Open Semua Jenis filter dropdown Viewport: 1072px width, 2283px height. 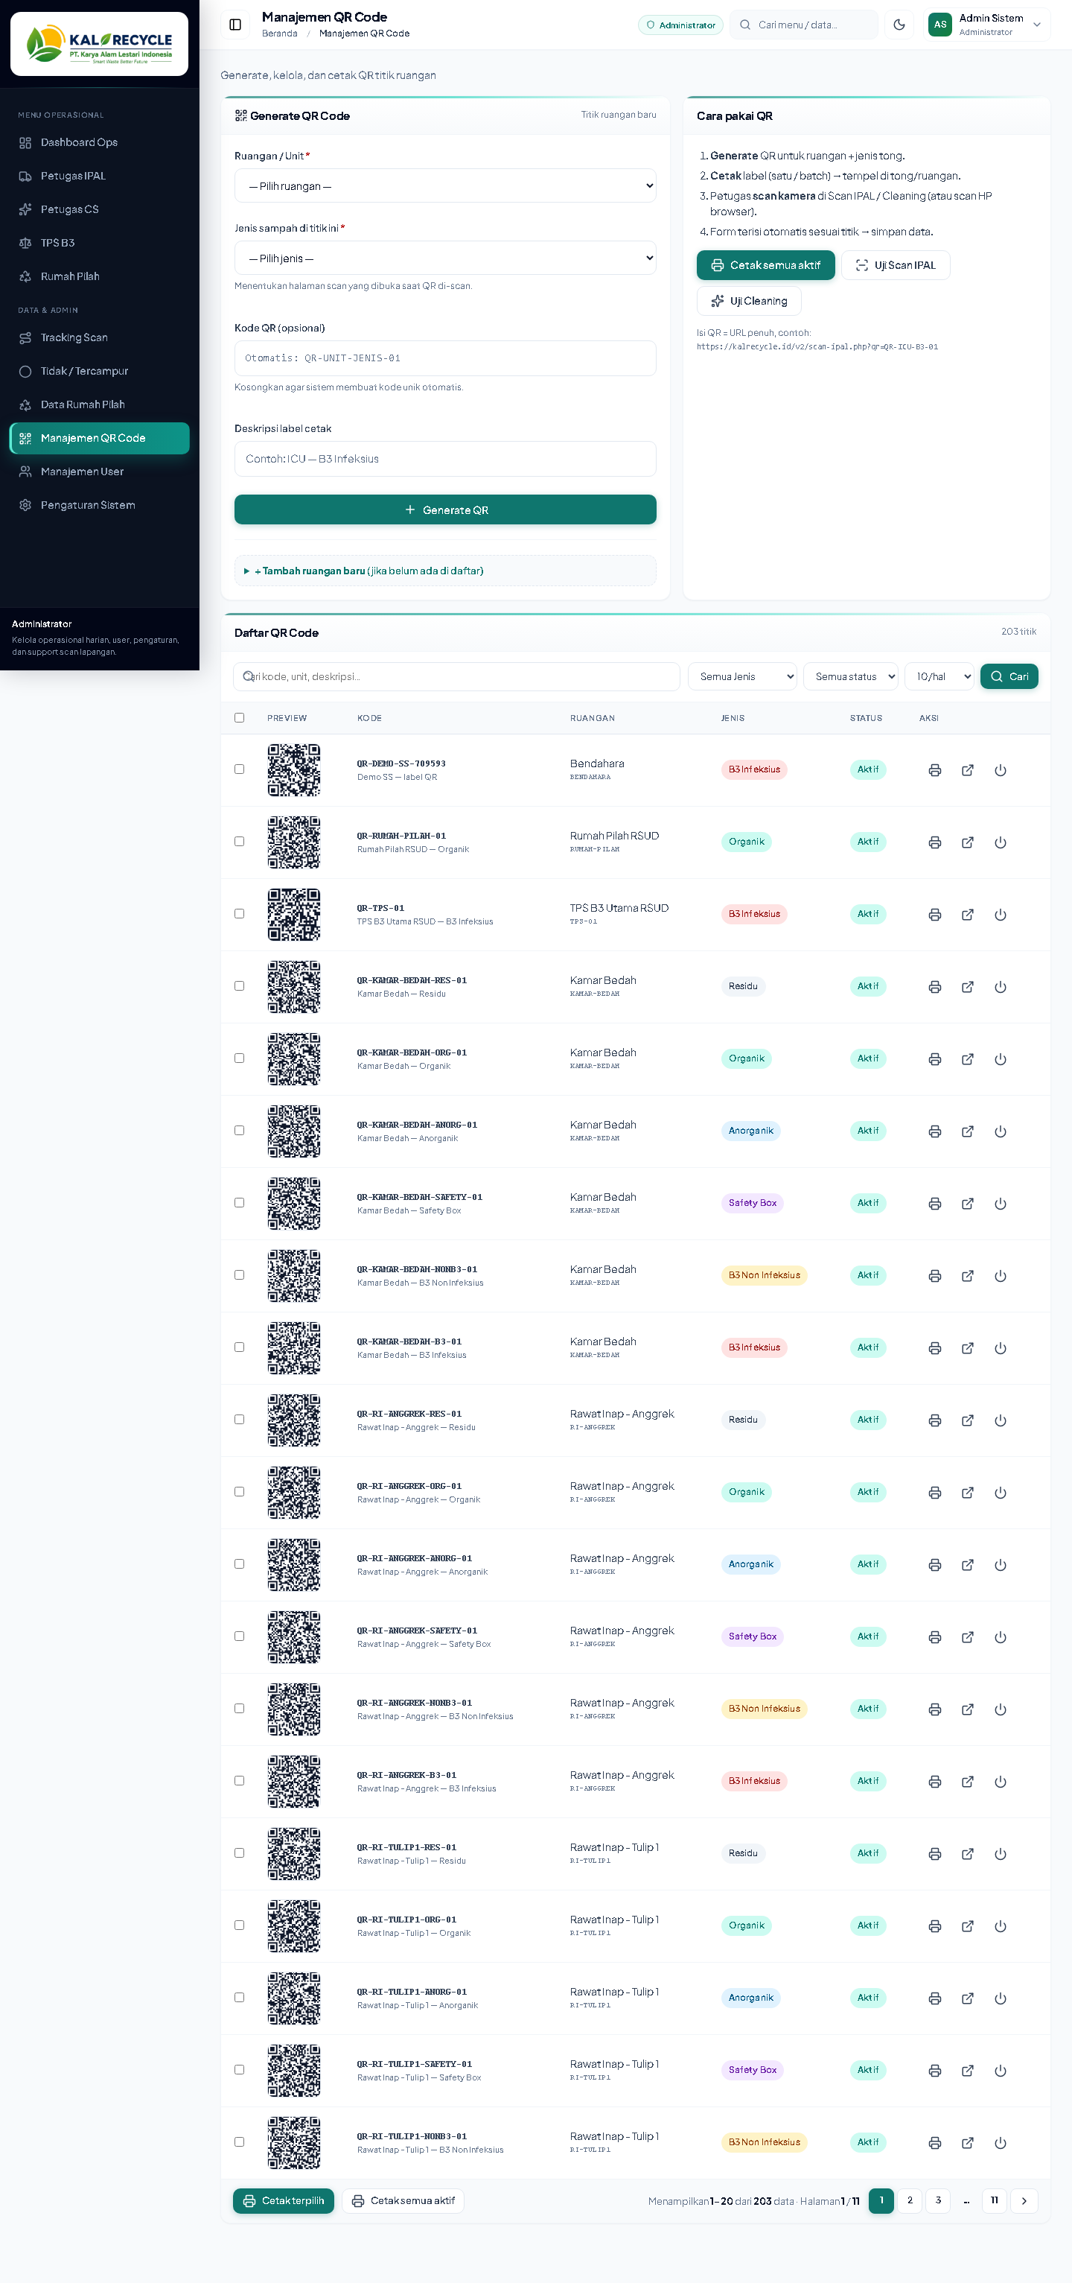(x=742, y=676)
